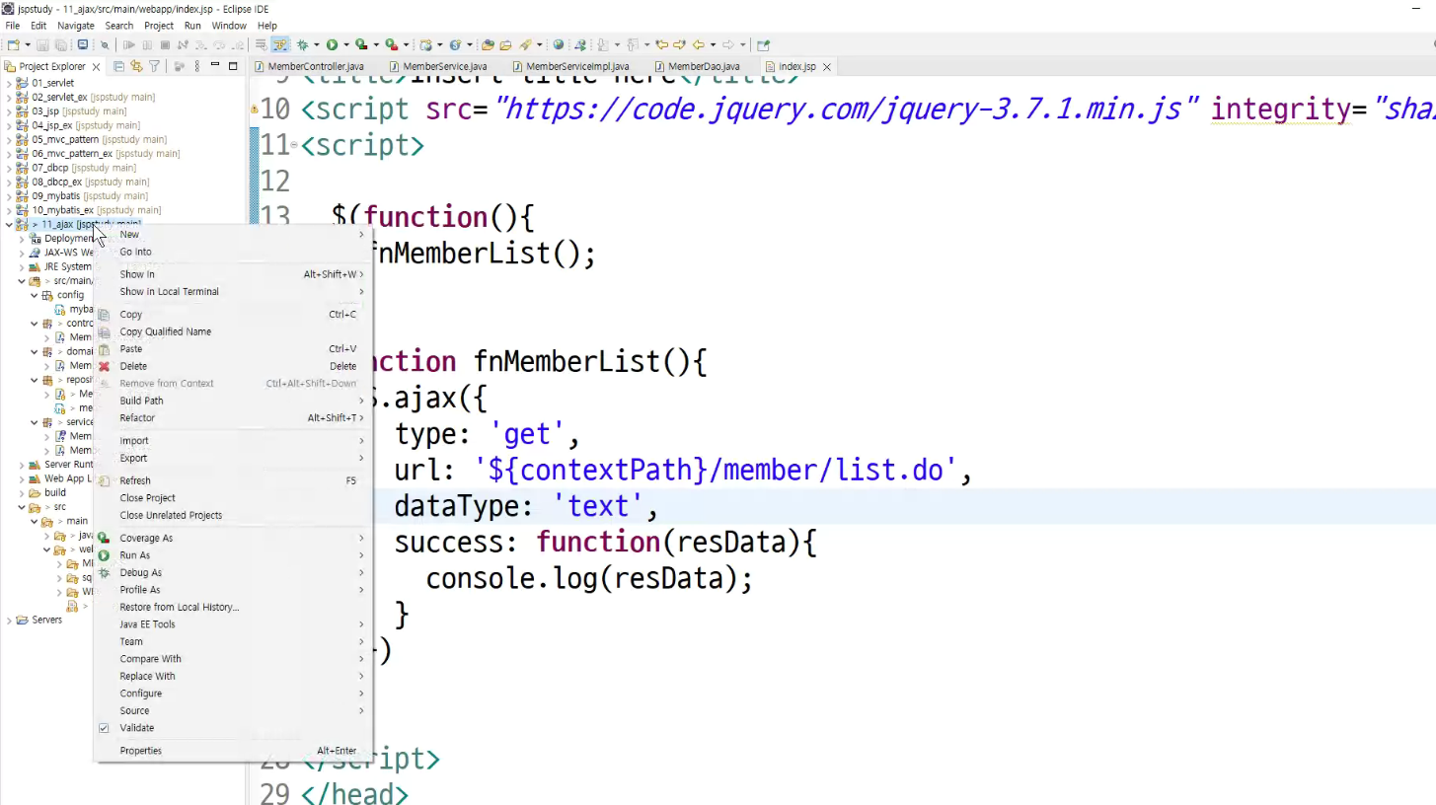
Task: Open Project Explorer View Menu dots
Action: coord(197,66)
